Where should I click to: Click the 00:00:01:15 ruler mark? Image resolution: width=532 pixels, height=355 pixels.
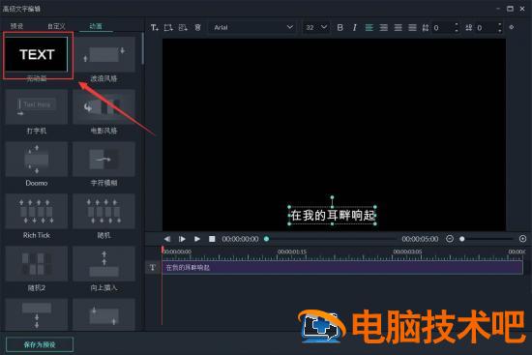point(292,251)
